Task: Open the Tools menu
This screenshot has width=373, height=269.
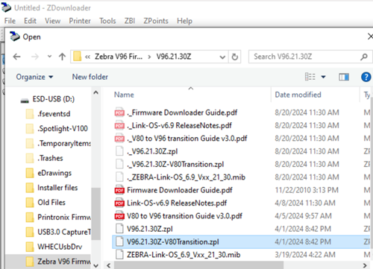Action: pos(107,21)
